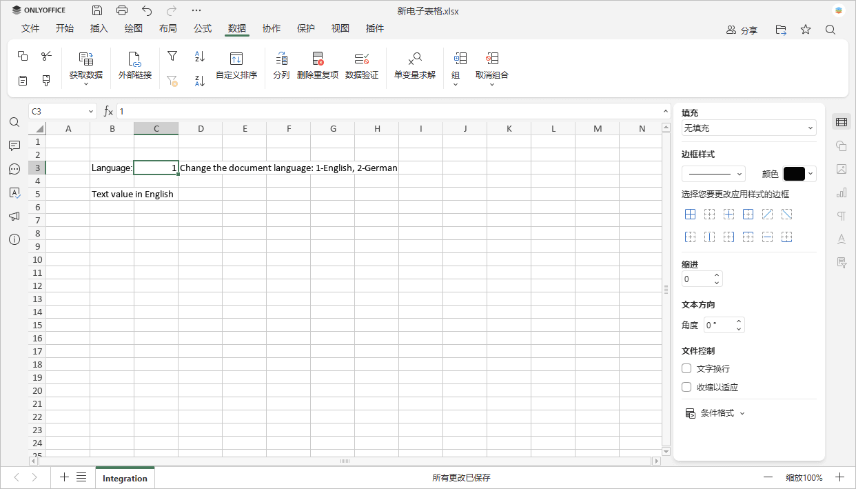This screenshot has height=489, width=856.
Task: Select the Integration sheet tab
Action: click(125, 478)
